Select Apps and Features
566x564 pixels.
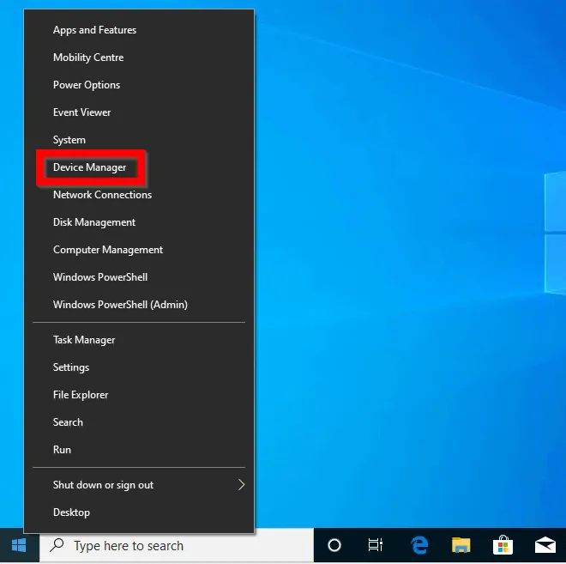tap(94, 30)
